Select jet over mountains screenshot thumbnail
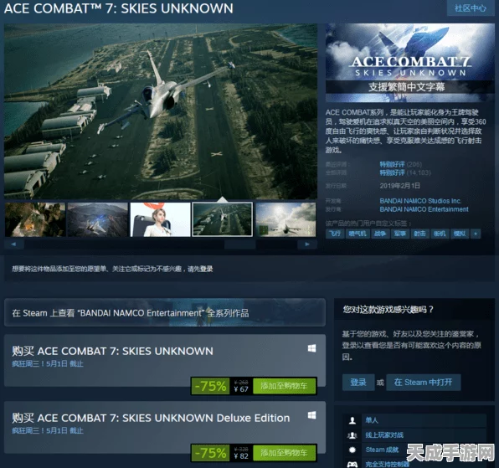Screen dimensions: 499x468 tap(98, 219)
